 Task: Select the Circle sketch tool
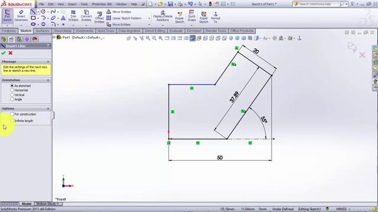pos(43,12)
